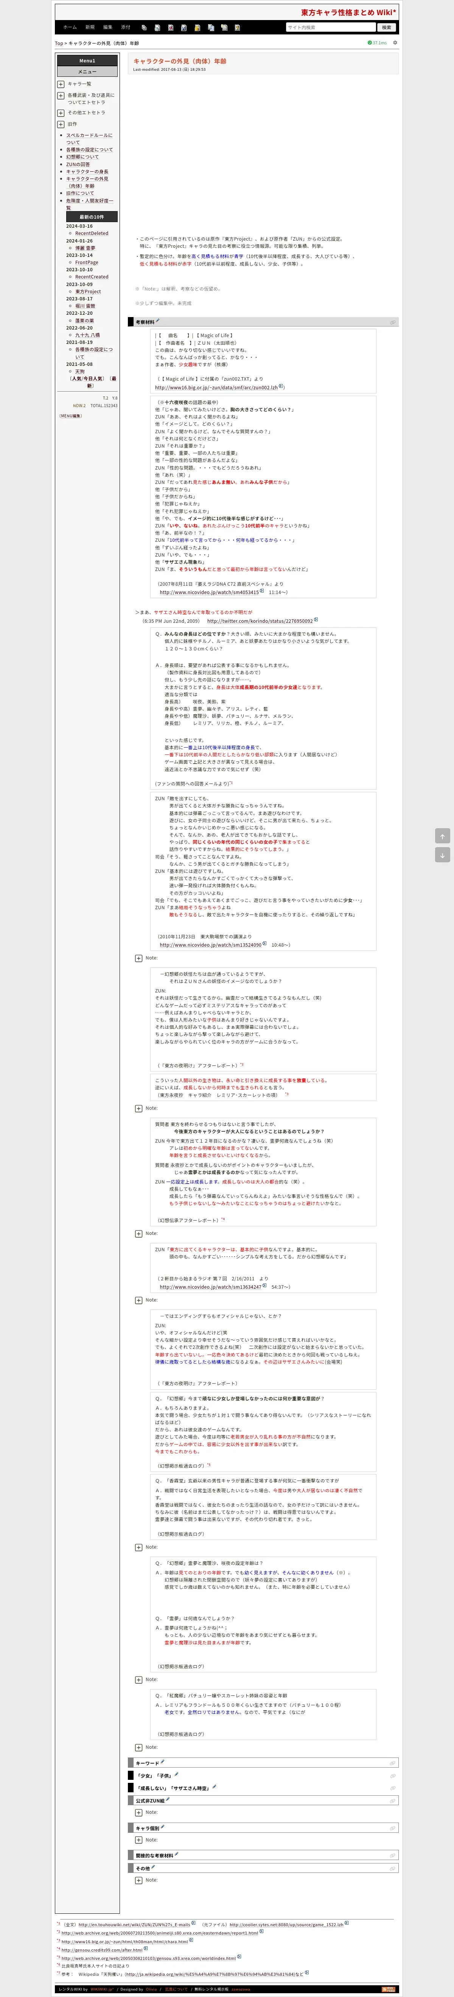
Task: Click the 検索 search button
Action: 386,27
